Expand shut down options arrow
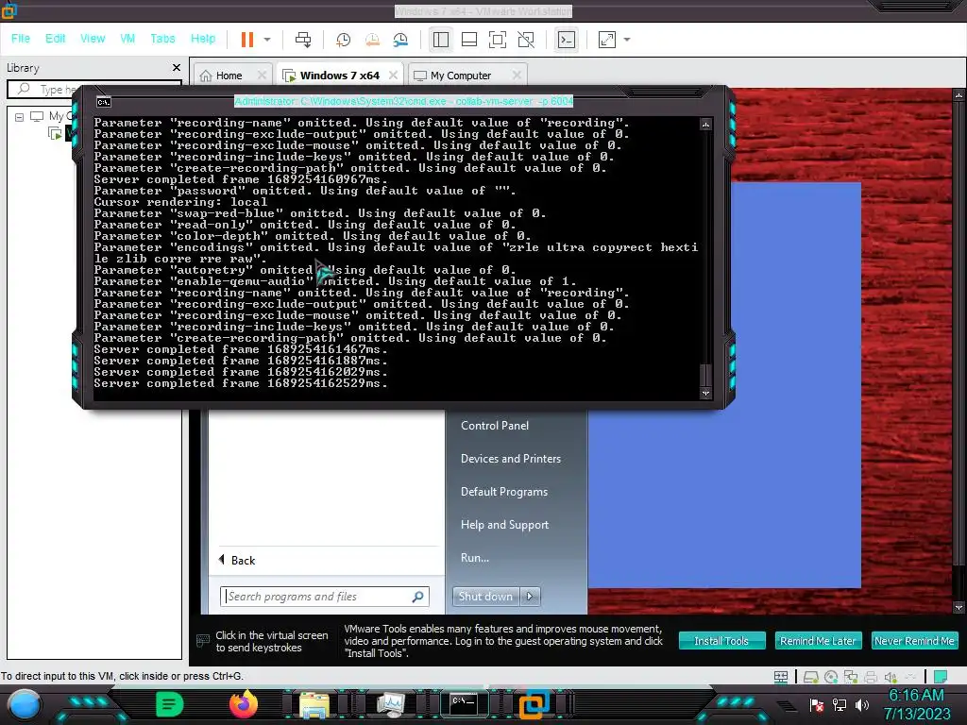This screenshot has height=725, width=967. coord(530,597)
